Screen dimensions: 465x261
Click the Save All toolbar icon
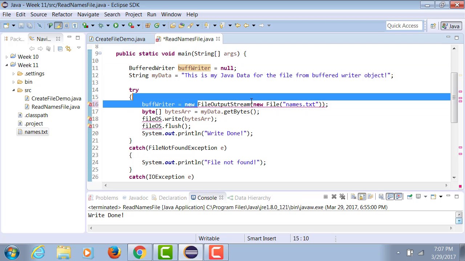tap(29, 25)
